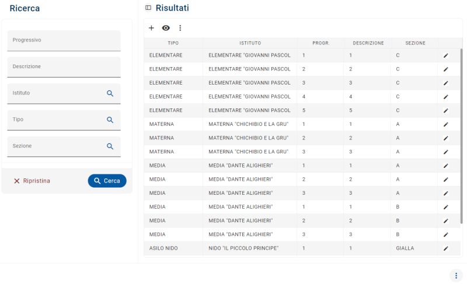Sort by the ISTITUTO column header
Screen dimensions: 467x284
250,43
